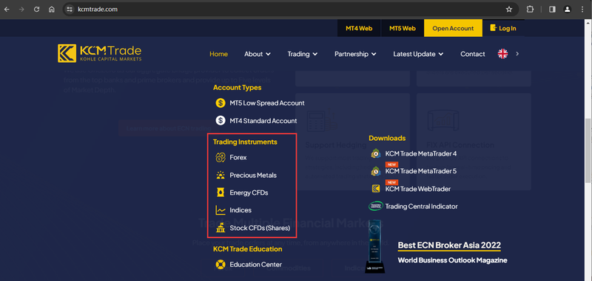592x281 pixels.
Task: Toggle the browser side panel icon
Action: (552, 10)
